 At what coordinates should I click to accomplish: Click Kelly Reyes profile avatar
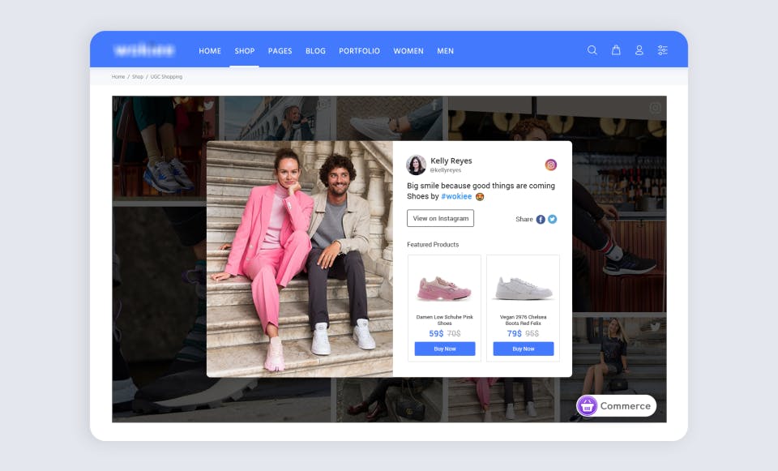tap(417, 165)
